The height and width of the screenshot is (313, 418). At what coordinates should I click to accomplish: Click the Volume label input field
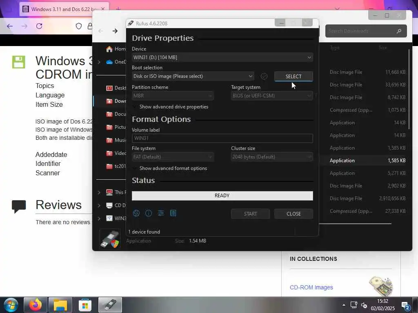click(x=222, y=138)
